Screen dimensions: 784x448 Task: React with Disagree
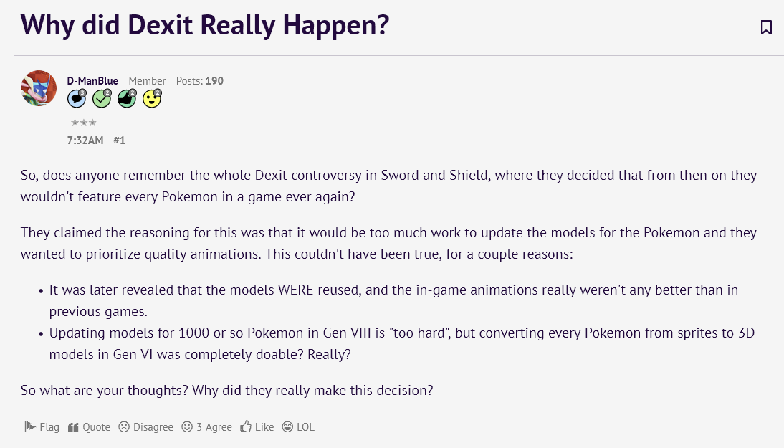pos(145,427)
